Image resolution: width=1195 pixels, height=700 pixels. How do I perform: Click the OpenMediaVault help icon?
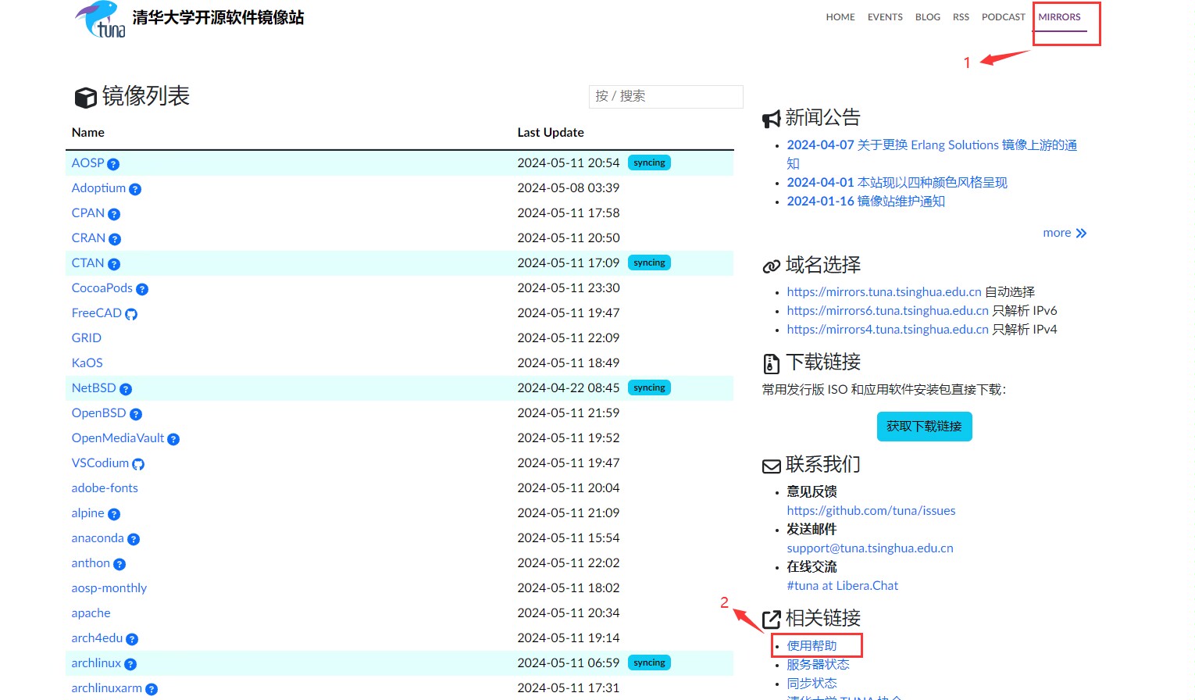173,439
